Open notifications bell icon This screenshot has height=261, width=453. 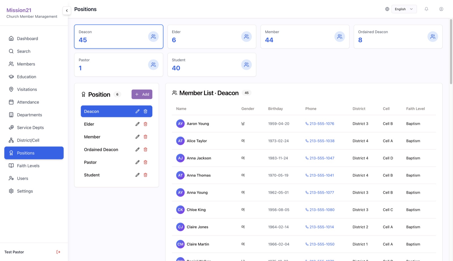click(x=426, y=9)
